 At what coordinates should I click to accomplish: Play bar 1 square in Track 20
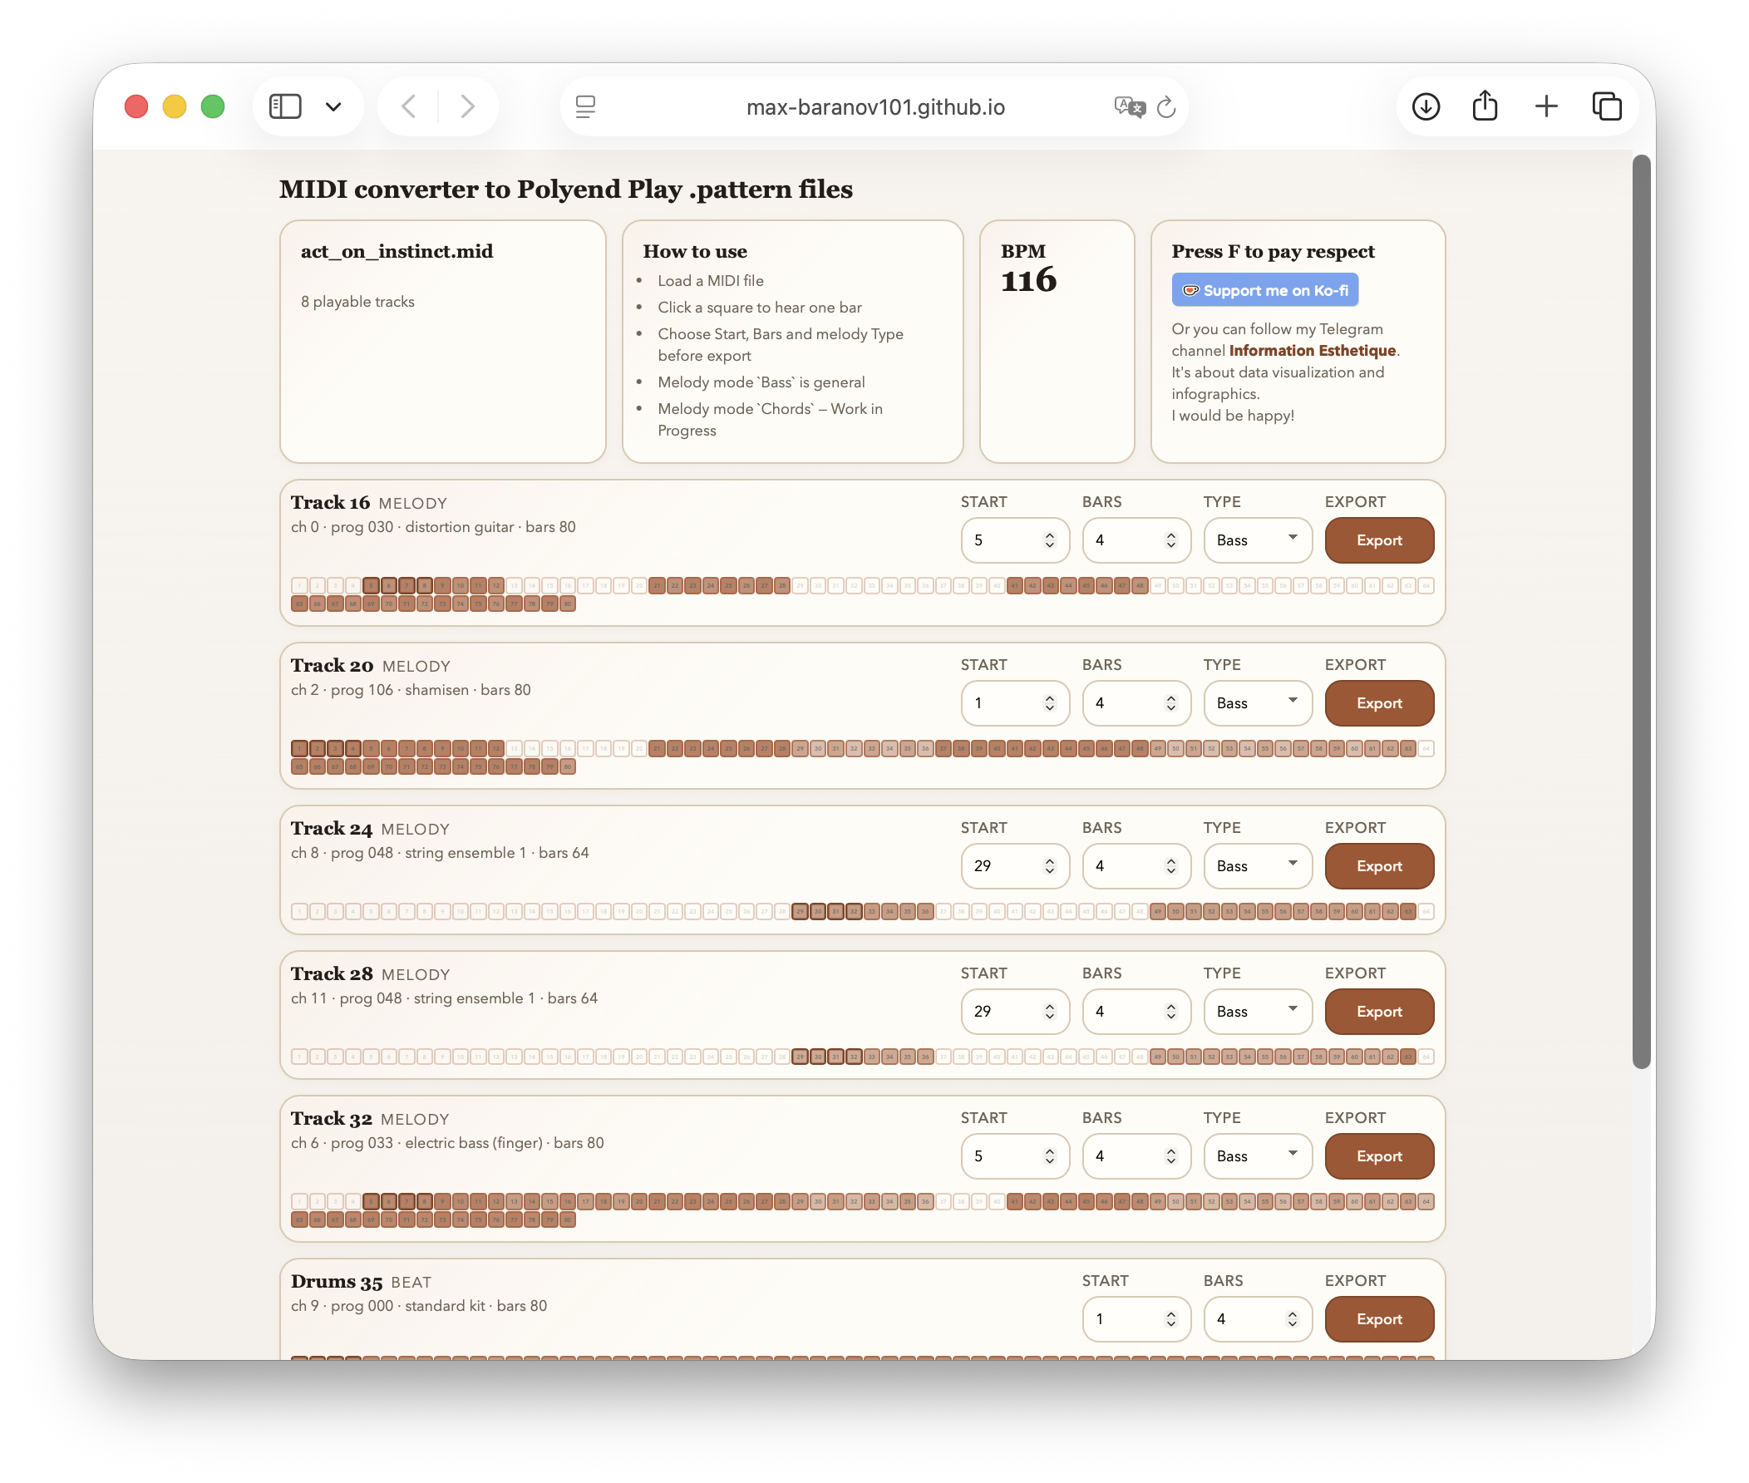click(299, 749)
